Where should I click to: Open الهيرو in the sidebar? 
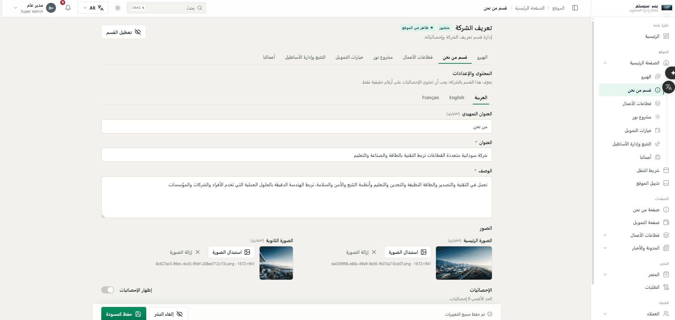click(x=651, y=77)
